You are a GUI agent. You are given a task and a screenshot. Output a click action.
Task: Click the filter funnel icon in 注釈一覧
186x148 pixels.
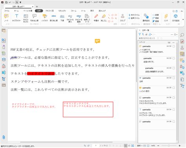coord(140,34)
